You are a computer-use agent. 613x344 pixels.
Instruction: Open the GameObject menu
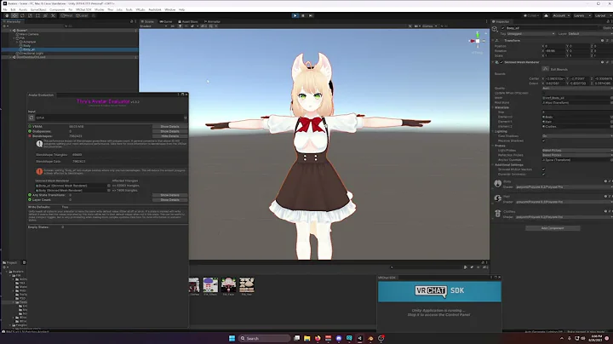click(38, 9)
